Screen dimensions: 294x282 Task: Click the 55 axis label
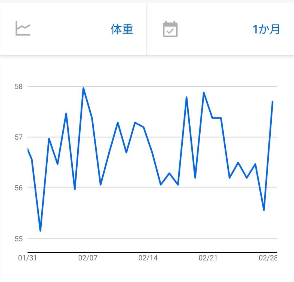coord(19,239)
